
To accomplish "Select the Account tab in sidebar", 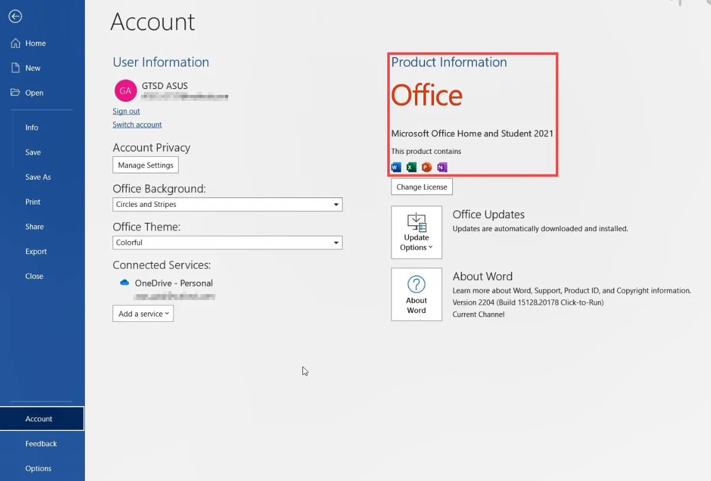I will click(42, 419).
